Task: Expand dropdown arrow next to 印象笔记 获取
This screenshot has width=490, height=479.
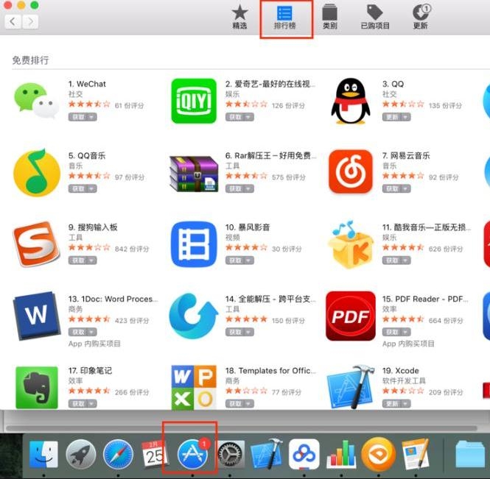Action: tap(92, 404)
